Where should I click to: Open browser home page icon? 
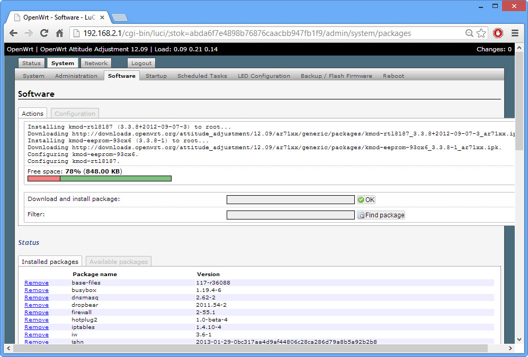click(x=60, y=33)
